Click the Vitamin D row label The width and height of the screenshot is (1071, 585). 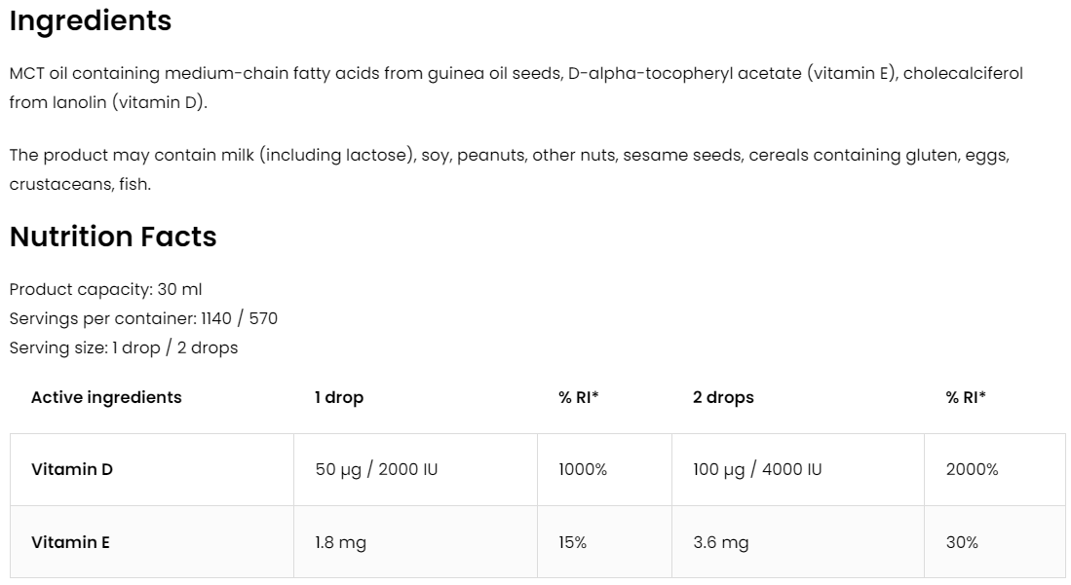pos(72,469)
